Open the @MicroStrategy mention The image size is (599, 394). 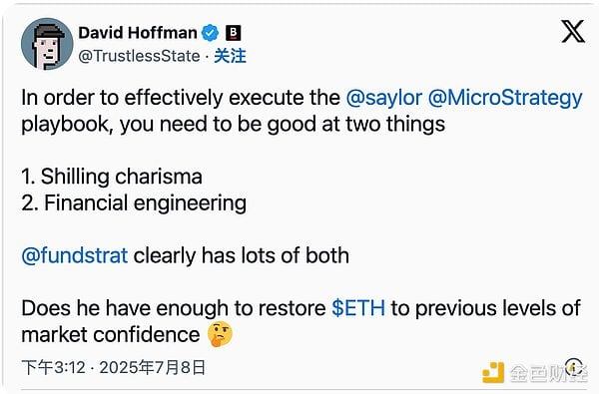tap(505, 98)
